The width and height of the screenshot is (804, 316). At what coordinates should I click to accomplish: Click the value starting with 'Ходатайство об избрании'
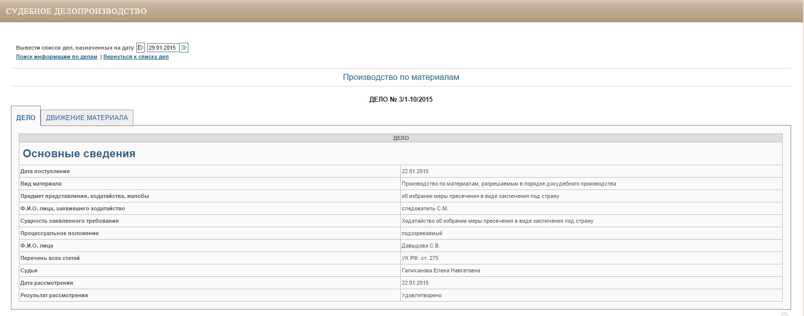pos(497,221)
